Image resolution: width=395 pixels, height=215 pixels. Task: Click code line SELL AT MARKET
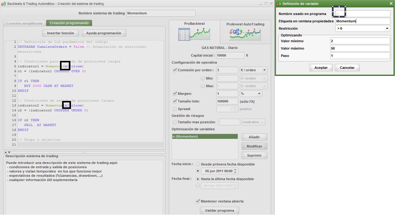pyautogui.click(x=40, y=125)
